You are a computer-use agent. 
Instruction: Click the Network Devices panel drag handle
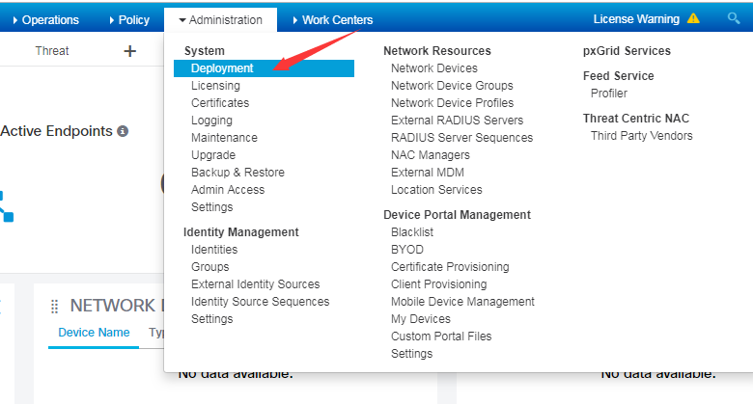(55, 306)
